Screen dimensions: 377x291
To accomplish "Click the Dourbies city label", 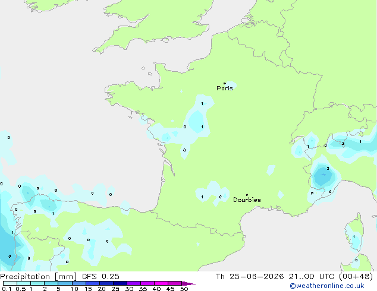I will (247, 200).
